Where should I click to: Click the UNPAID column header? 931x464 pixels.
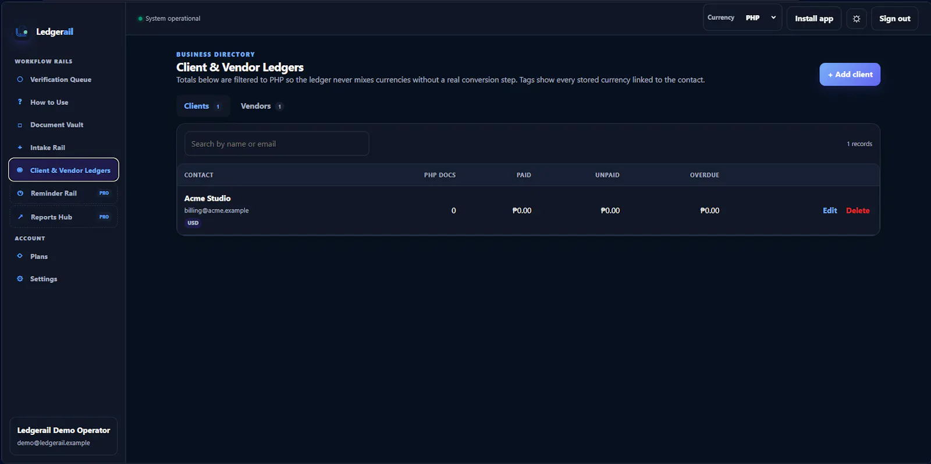click(607, 175)
